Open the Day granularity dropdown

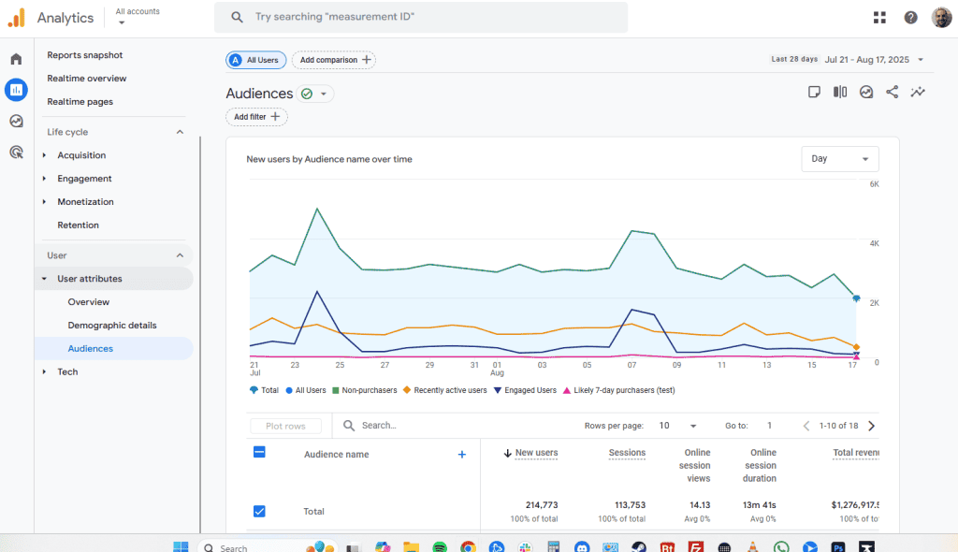click(839, 159)
